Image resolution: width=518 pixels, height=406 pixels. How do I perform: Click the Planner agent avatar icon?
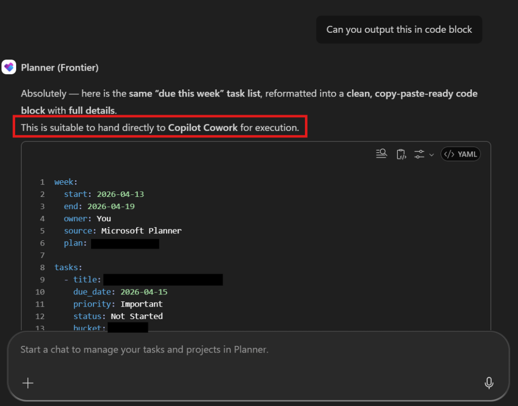[9, 67]
